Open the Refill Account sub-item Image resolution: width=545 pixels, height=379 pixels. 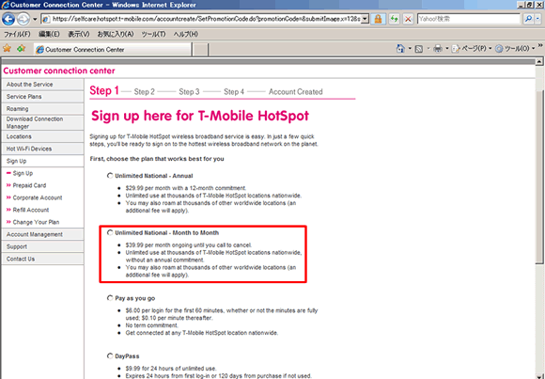point(31,210)
